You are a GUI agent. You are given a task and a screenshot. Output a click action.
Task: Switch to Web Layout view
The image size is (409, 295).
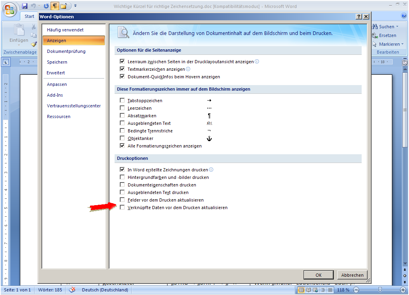316,290
